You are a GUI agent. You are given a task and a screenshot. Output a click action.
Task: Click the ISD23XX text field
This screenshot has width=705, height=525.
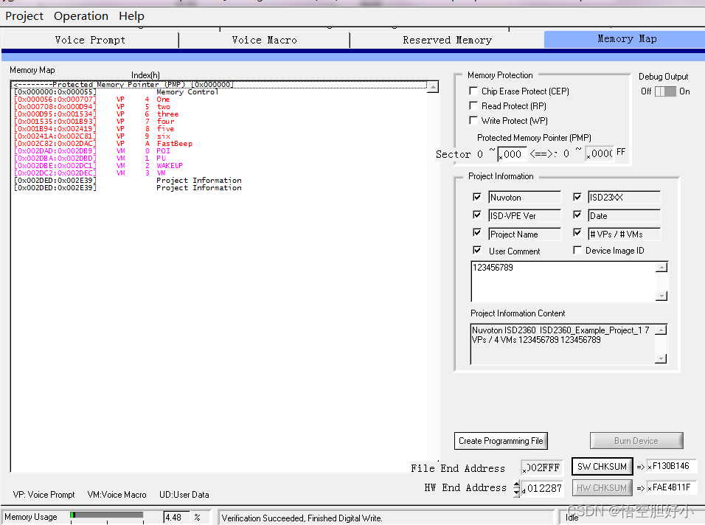[x=624, y=198]
